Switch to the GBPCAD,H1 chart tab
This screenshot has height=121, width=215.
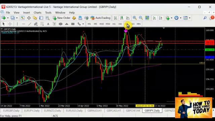(114, 111)
